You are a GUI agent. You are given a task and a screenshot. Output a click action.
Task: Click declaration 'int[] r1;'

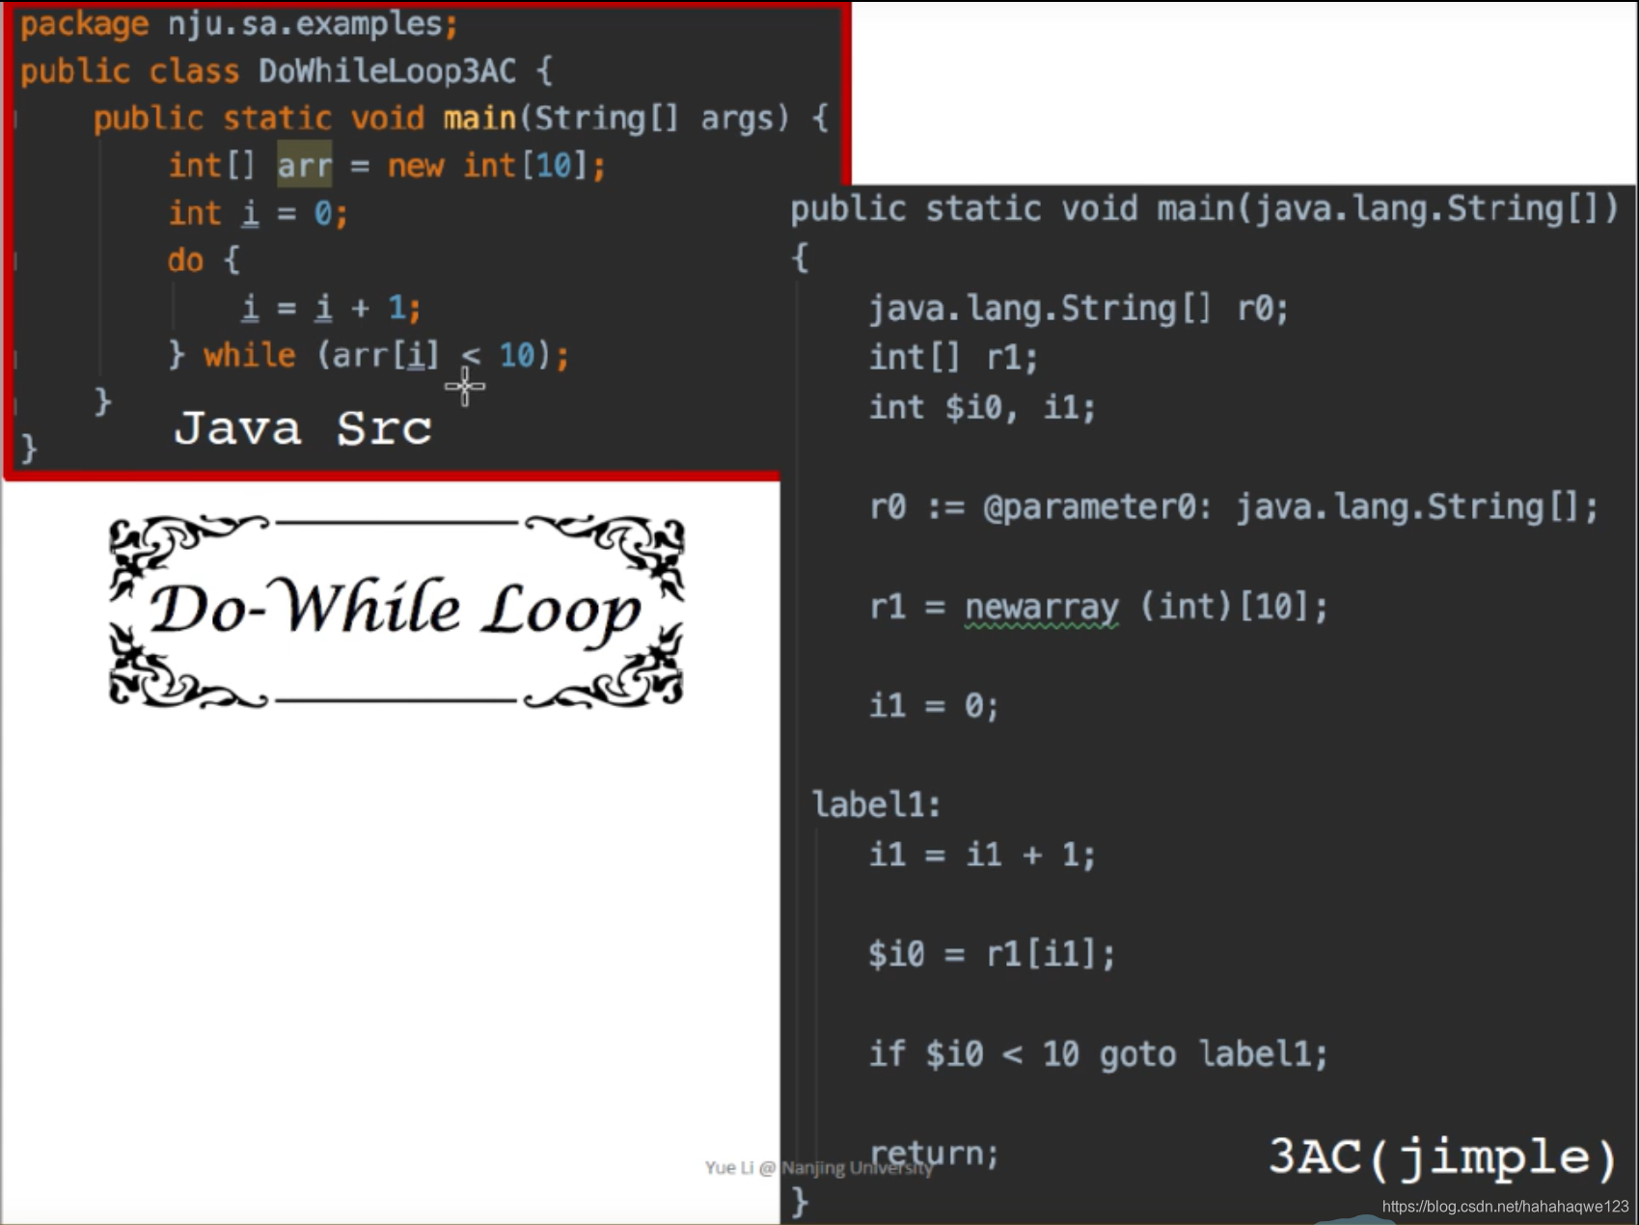953,358
